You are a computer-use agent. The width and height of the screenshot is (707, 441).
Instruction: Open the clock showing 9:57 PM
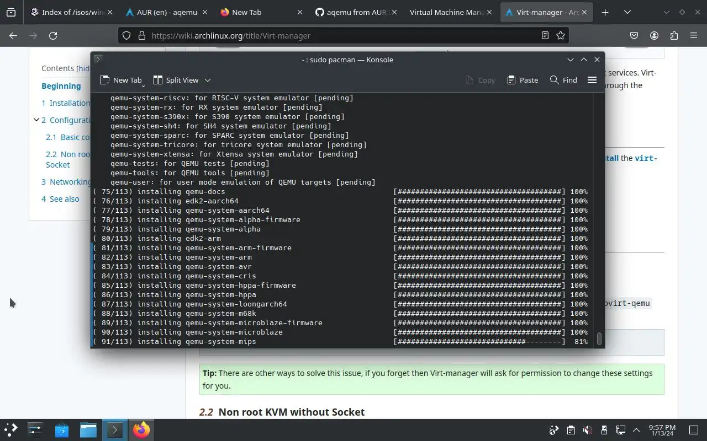[x=662, y=430]
